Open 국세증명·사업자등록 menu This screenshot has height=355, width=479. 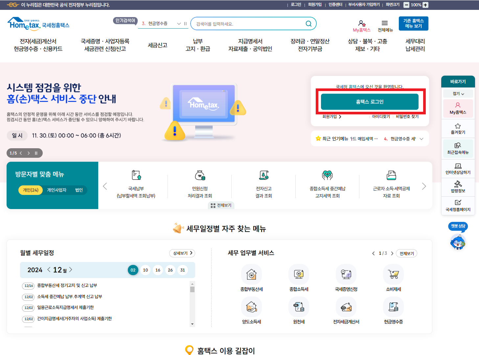105,45
